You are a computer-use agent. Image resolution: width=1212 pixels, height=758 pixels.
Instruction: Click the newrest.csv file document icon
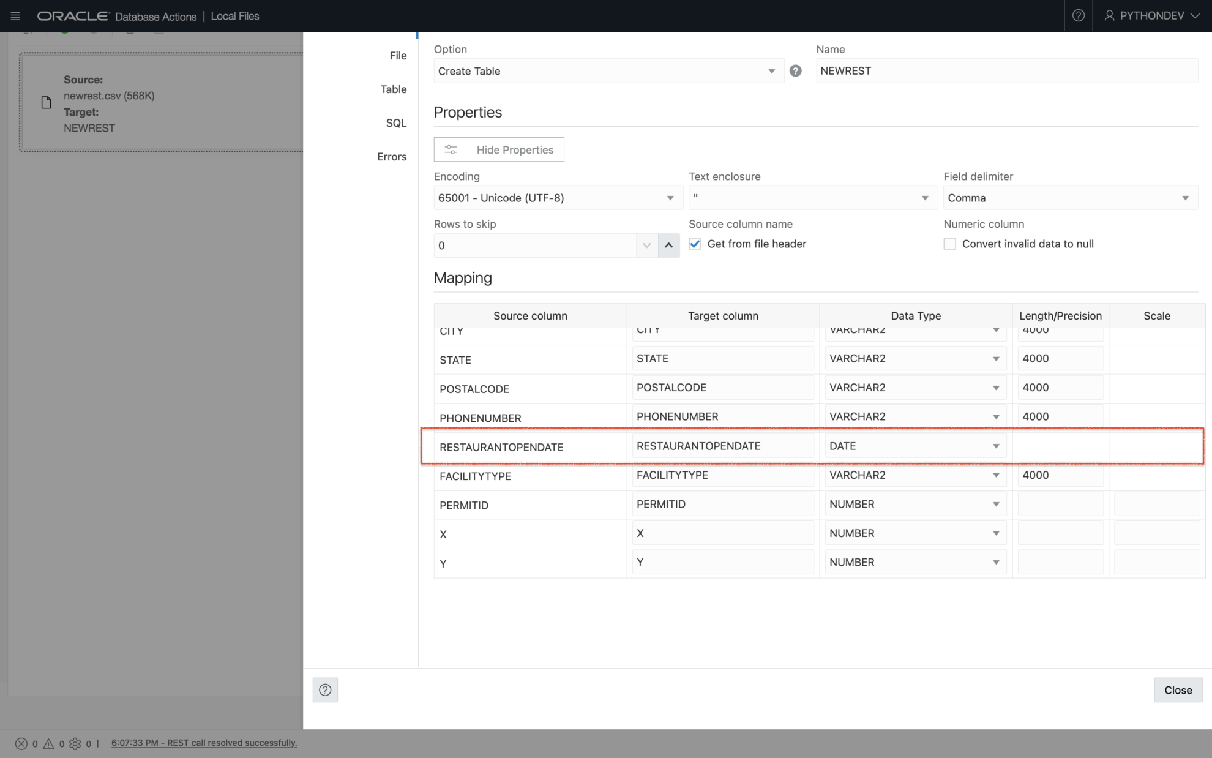coord(46,102)
